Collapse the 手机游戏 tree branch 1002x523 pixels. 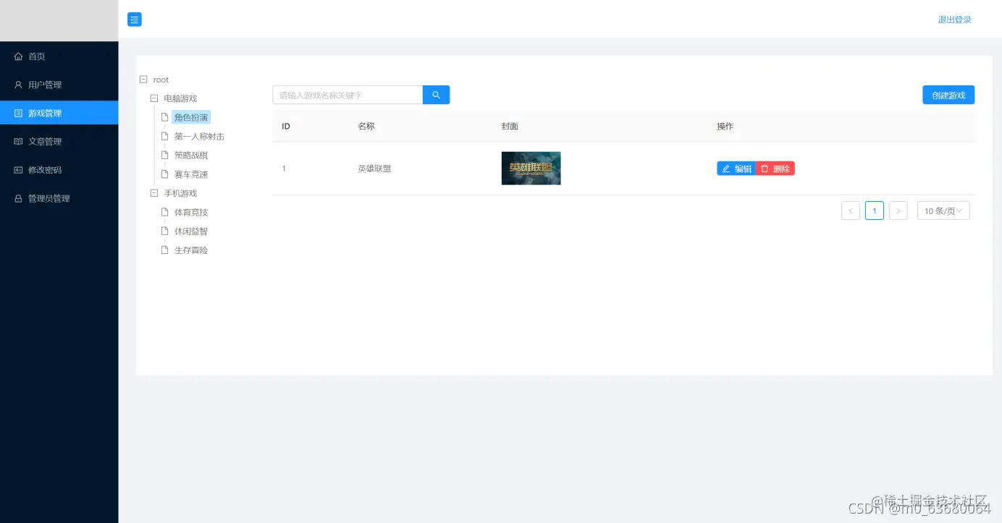click(x=153, y=192)
